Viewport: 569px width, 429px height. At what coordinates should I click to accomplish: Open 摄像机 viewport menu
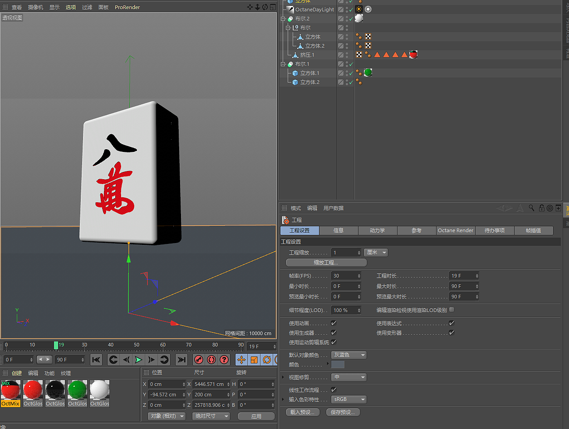coord(36,7)
